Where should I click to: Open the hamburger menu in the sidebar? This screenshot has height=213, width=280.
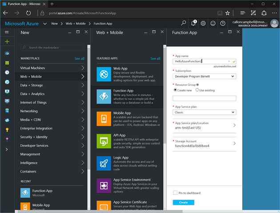(7, 32)
